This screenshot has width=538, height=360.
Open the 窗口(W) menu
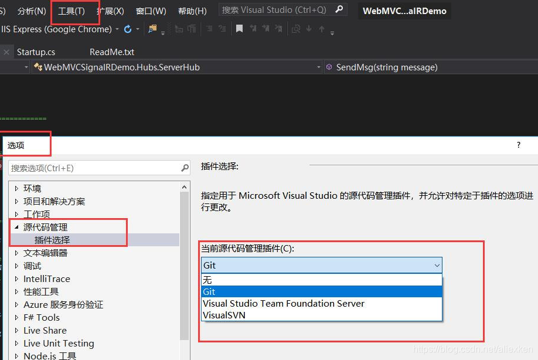pyautogui.click(x=151, y=11)
